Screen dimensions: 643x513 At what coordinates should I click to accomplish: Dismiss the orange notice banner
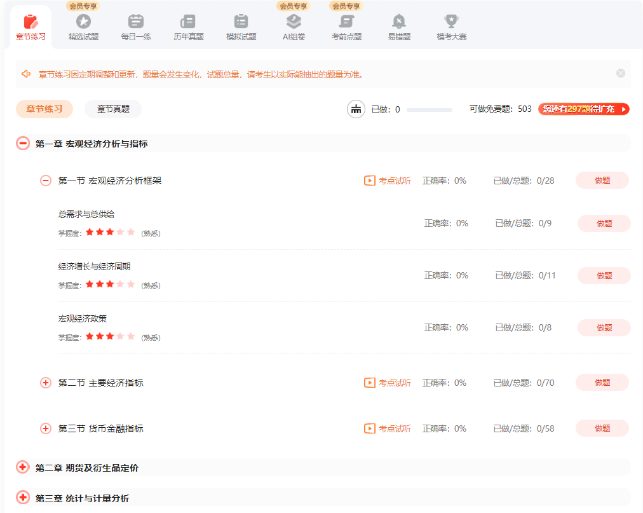click(x=621, y=73)
